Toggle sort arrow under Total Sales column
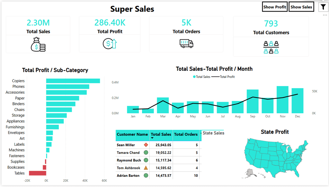329x187 pixels. tap(152, 138)
